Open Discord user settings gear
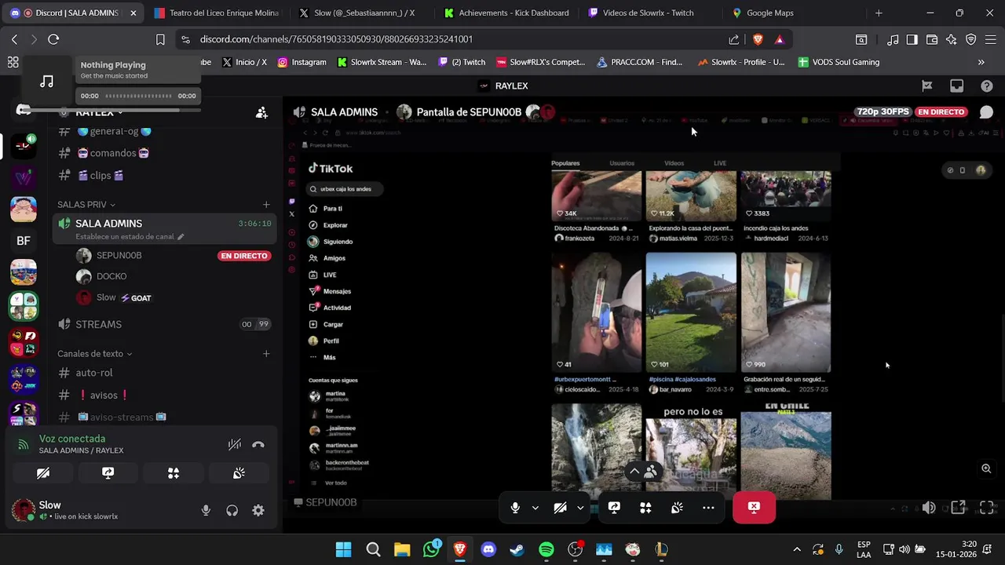Image resolution: width=1005 pixels, height=565 pixels. click(258, 511)
